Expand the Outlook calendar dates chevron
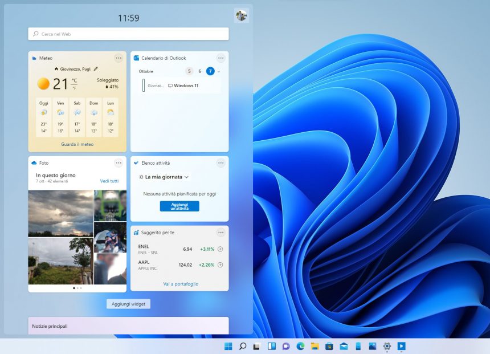The height and width of the screenshot is (354, 490). coord(218,72)
